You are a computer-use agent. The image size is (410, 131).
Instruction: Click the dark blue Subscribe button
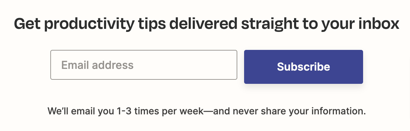tap(303, 67)
